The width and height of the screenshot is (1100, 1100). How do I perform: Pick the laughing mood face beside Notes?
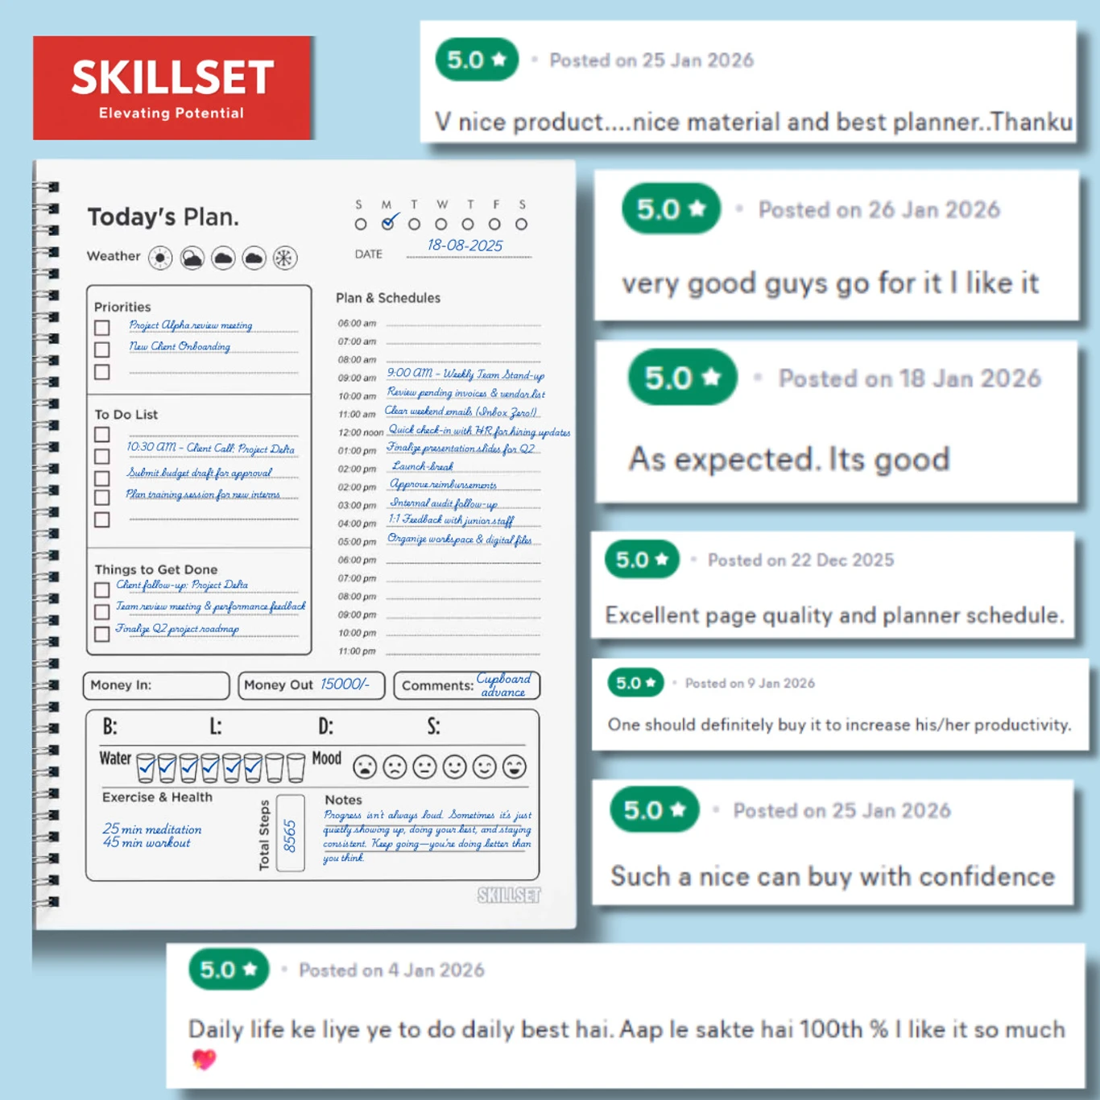point(514,767)
